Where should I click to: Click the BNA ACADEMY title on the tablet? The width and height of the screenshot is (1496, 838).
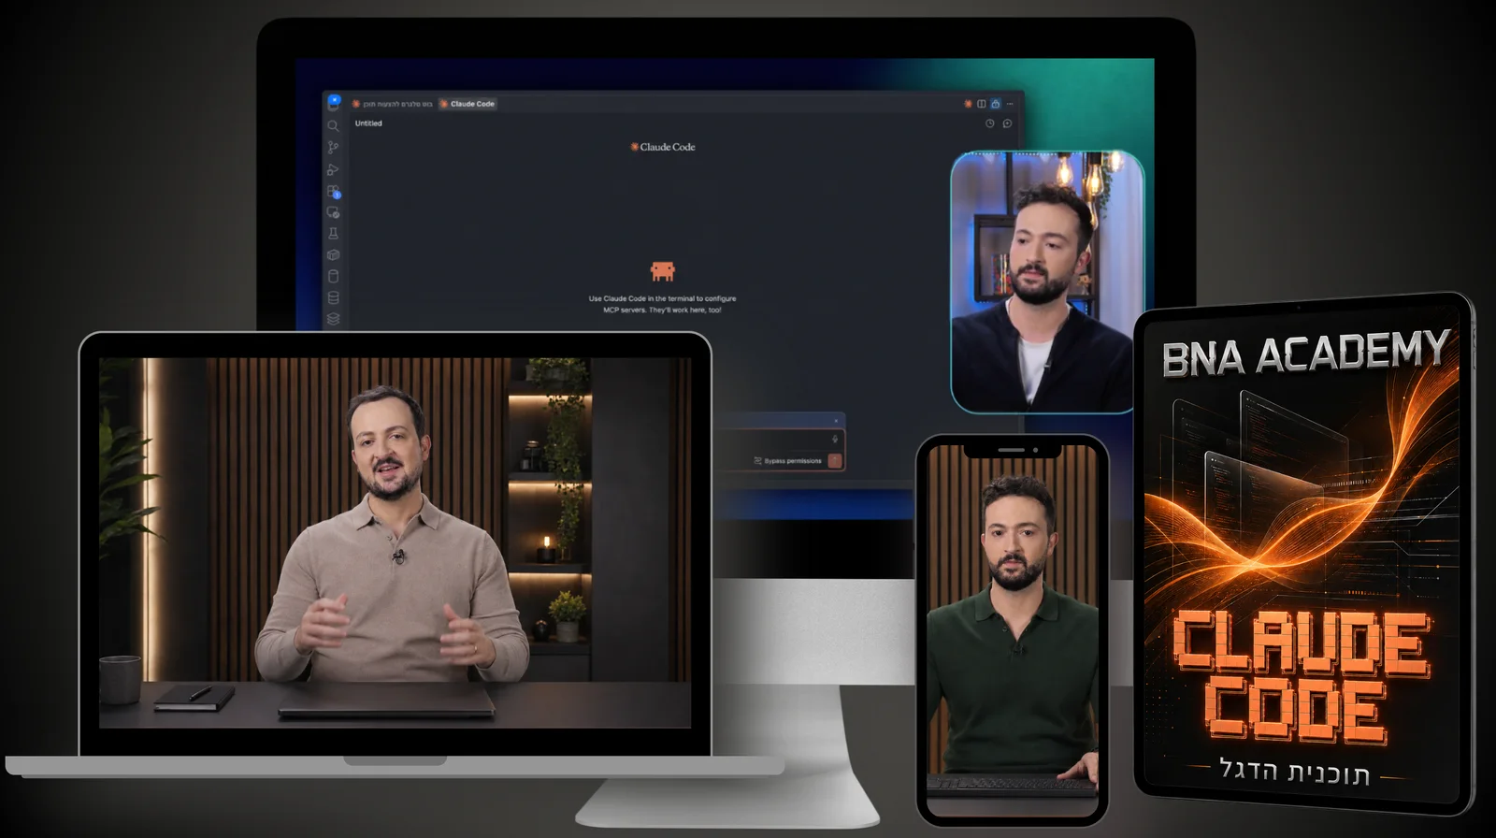(x=1305, y=355)
